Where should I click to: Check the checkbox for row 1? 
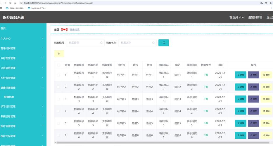pyautogui.click(x=58, y=75)
